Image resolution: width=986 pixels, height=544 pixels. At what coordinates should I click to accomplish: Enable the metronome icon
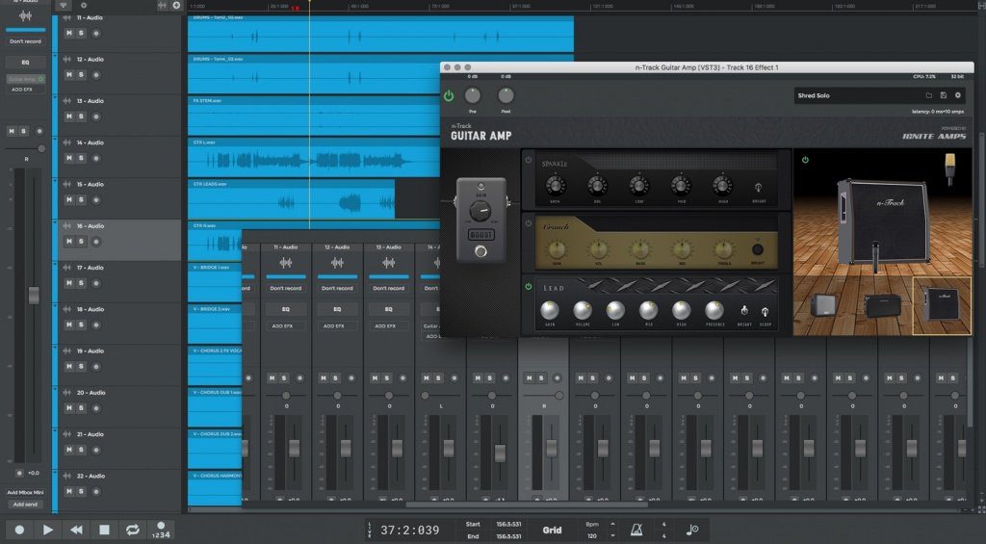coord(636,530)
